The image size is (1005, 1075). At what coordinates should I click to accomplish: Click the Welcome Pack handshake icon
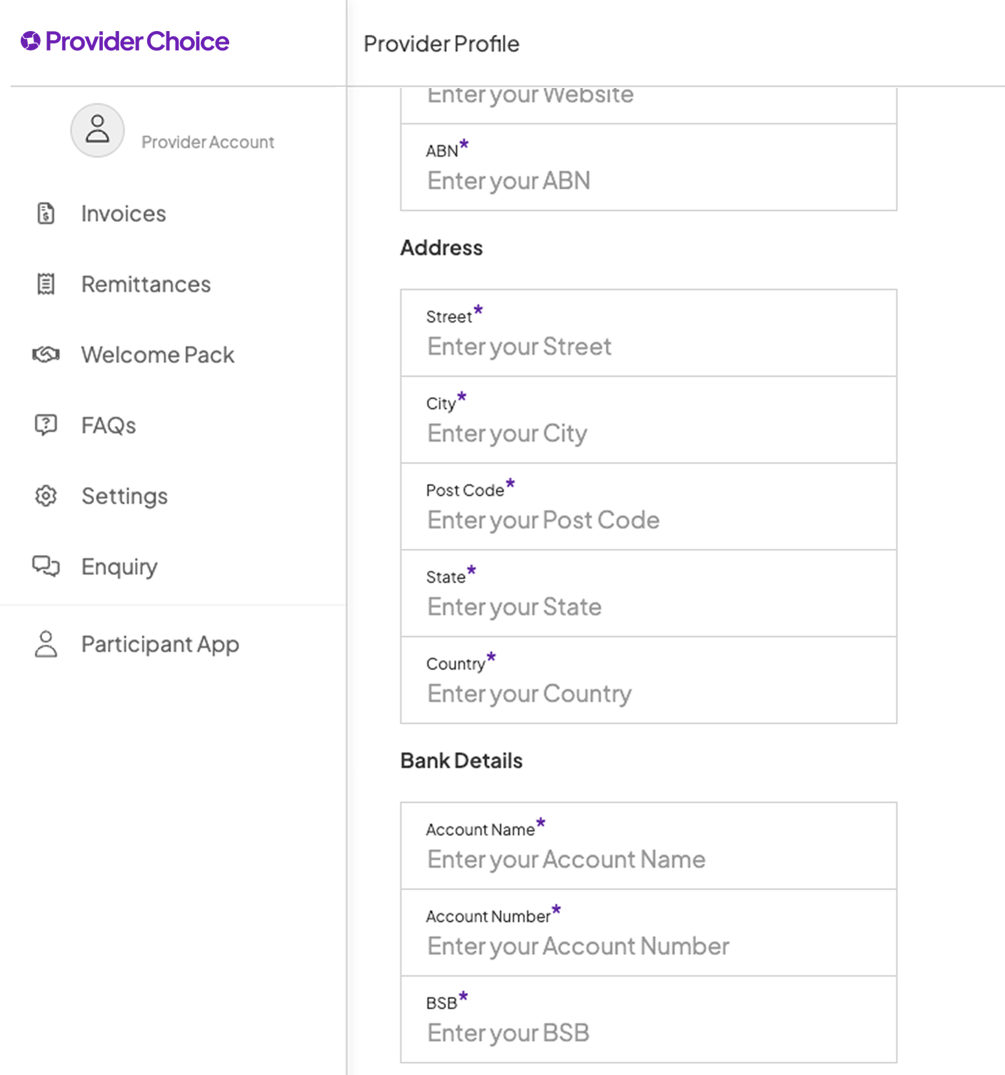(x=46, y=354)
